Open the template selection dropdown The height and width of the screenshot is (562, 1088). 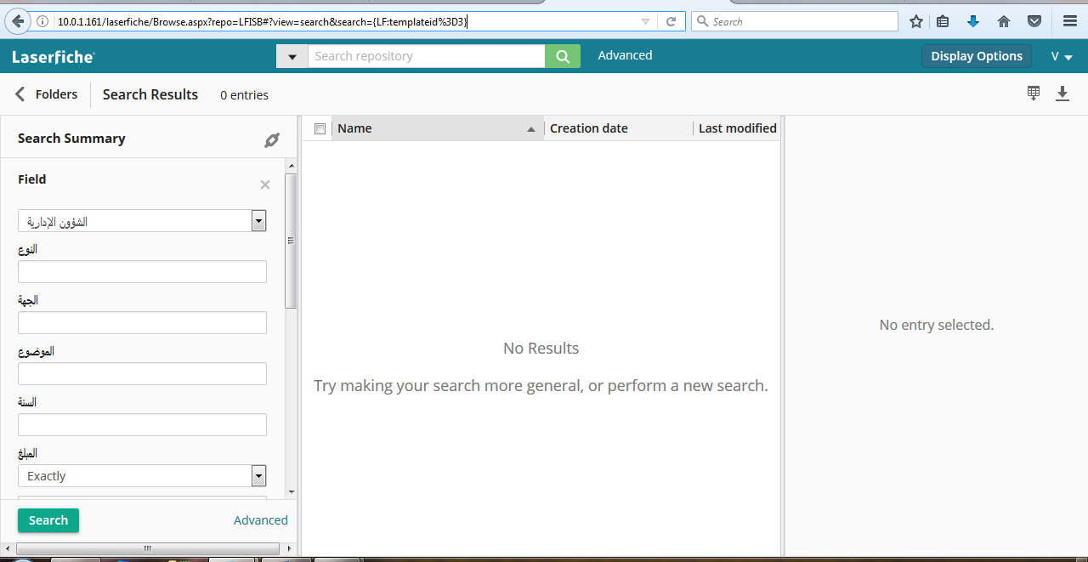pos(259,221)
